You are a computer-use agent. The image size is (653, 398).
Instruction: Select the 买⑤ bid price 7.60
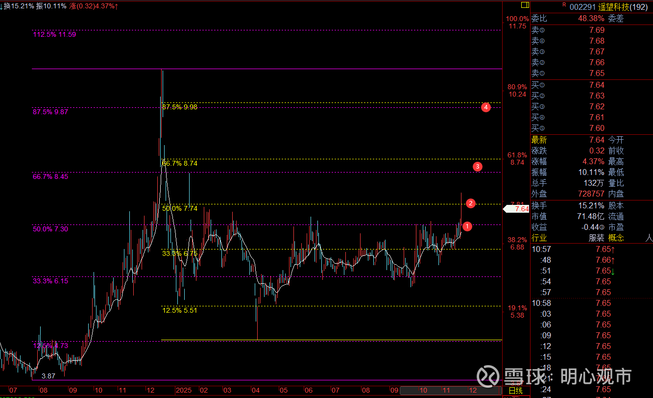597,128
